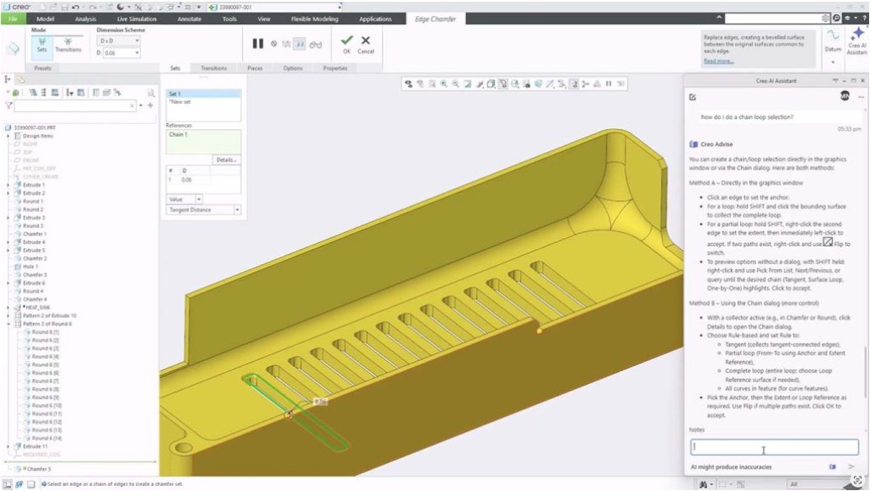Toggle the highlighted attached preview icon
The image size is (870, 491).
tap(299, 45)
